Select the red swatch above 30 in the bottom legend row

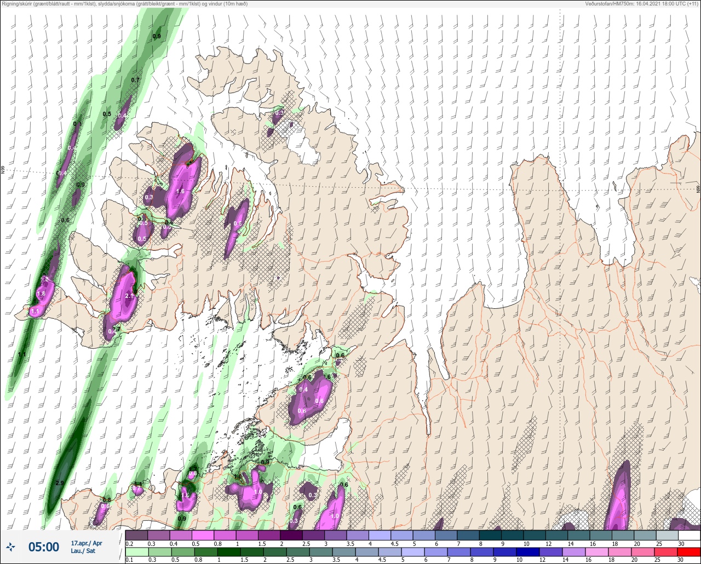pyautogui.click(x=689, y=551)
